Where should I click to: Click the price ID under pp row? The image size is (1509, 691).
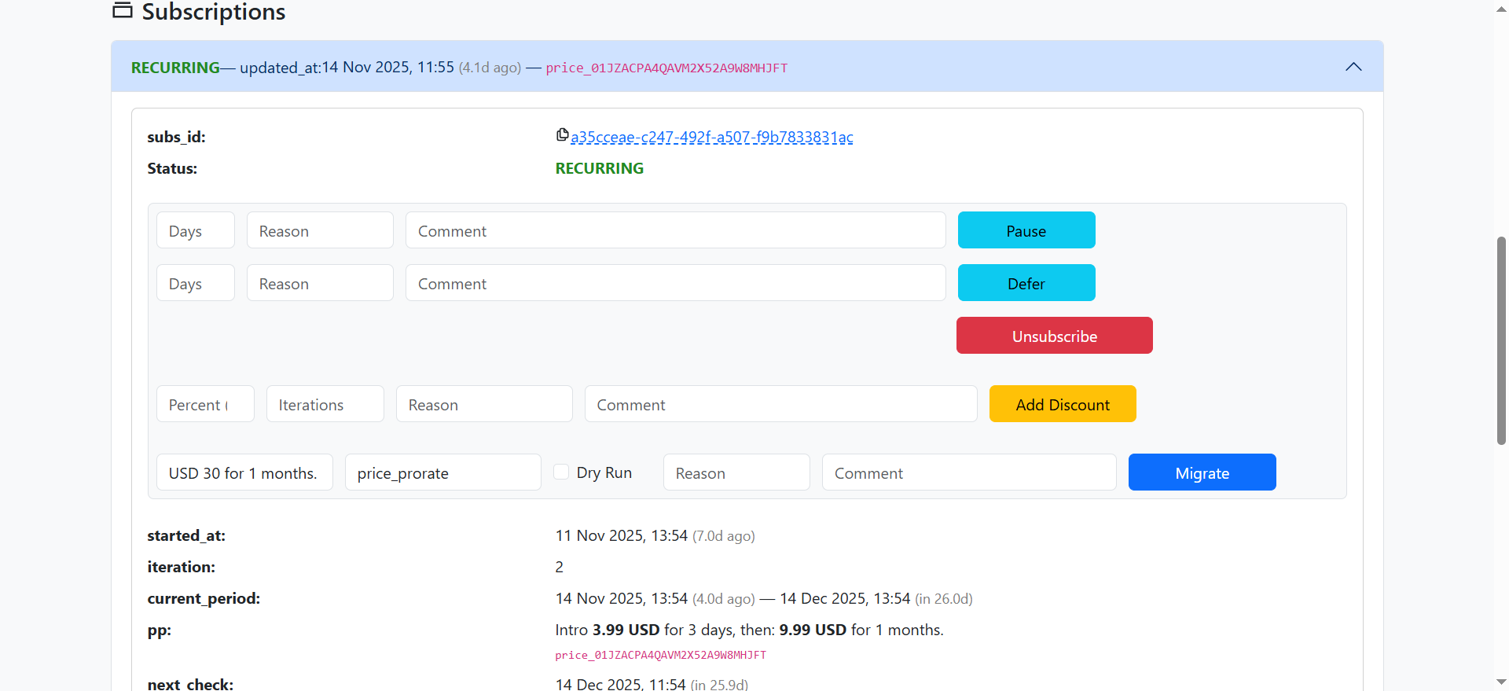pyautogui.click(x=660, y=655)
